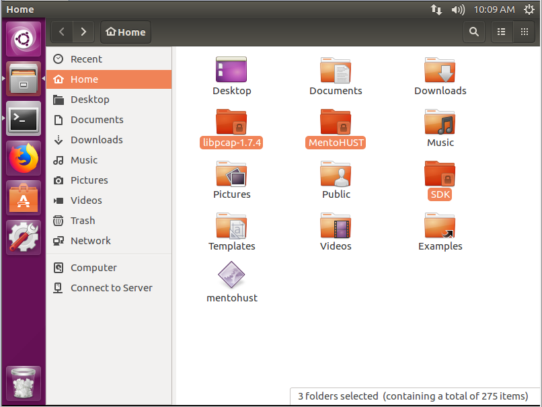This screenshot has height=407, width=542.
Task: Click the Home path bar button
Action: 126,32
